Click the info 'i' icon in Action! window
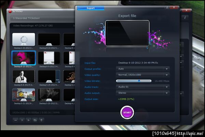Viewport: 205px width, 137px height. pyautogui.click(x=185, y=17)
